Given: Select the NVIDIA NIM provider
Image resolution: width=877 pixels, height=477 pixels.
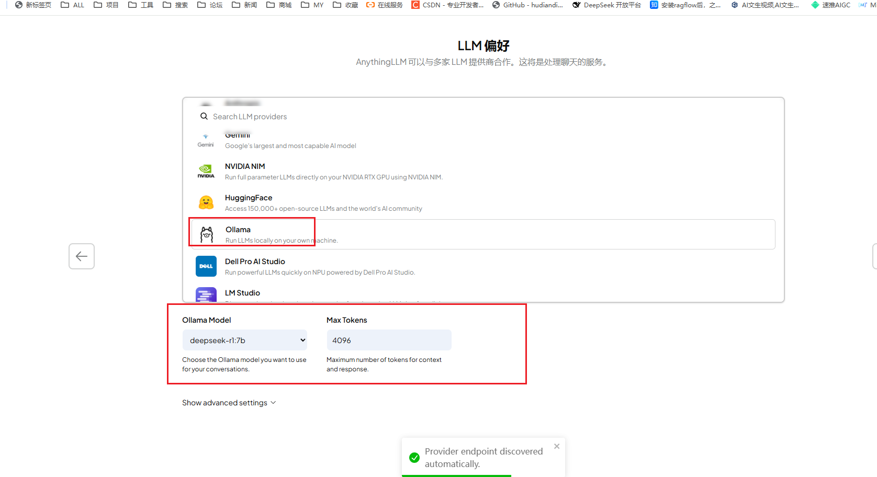Looking at the screenshot, I should [484, 171].
